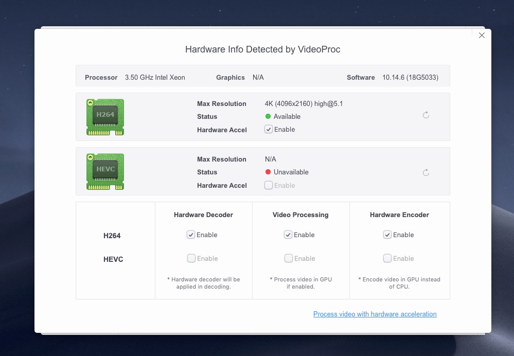This screenshot has height=356, width=514.
Task: Click 4K (4096x2160) high@5.1 resolution text
Action: [x=304, y=104]
